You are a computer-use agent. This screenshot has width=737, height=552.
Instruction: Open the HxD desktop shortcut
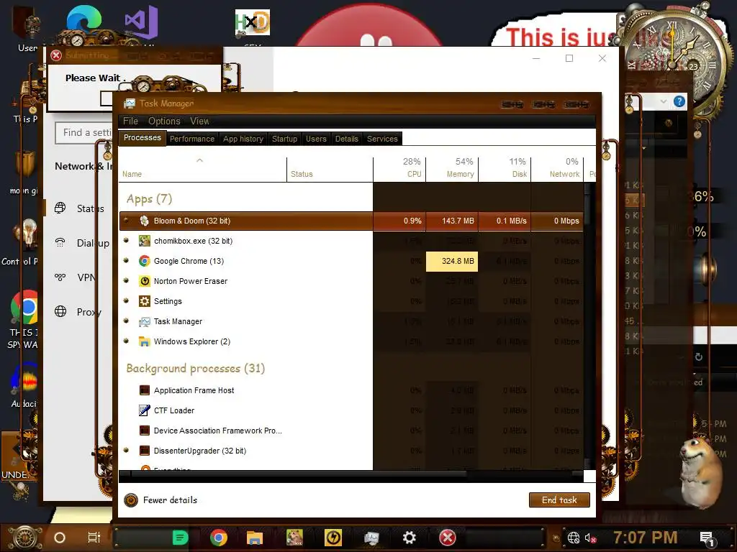coord(253,22)
